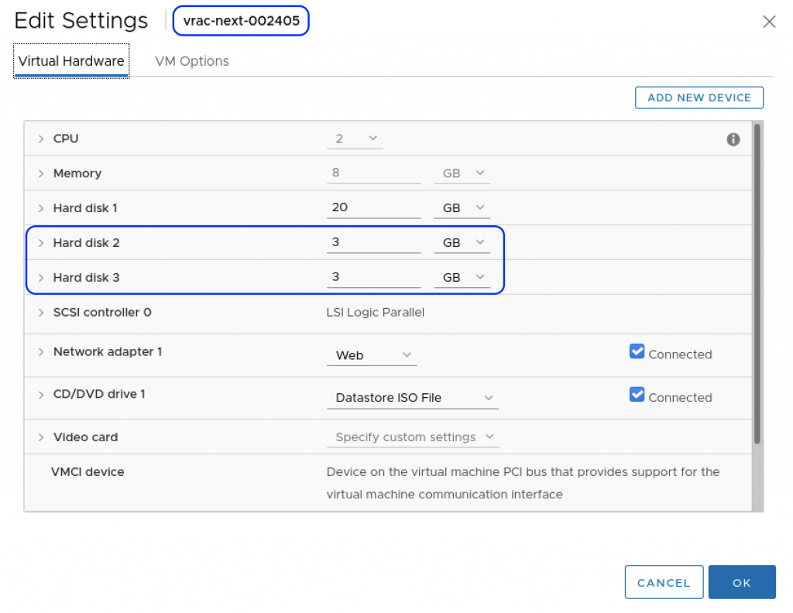Toggle Connected checkbox for CD/DVD drive 1
The image size is (793, 613).
point(637,395)
